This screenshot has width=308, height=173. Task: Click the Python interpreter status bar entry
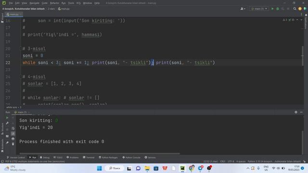pos(274,161)
